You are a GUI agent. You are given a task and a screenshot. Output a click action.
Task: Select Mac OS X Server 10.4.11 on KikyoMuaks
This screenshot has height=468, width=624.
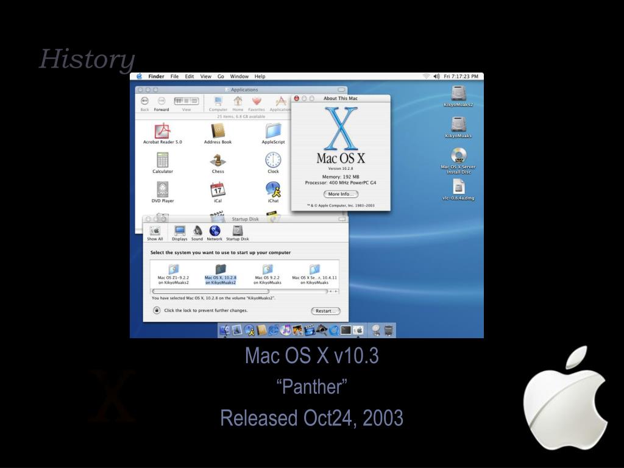(314, 275)
